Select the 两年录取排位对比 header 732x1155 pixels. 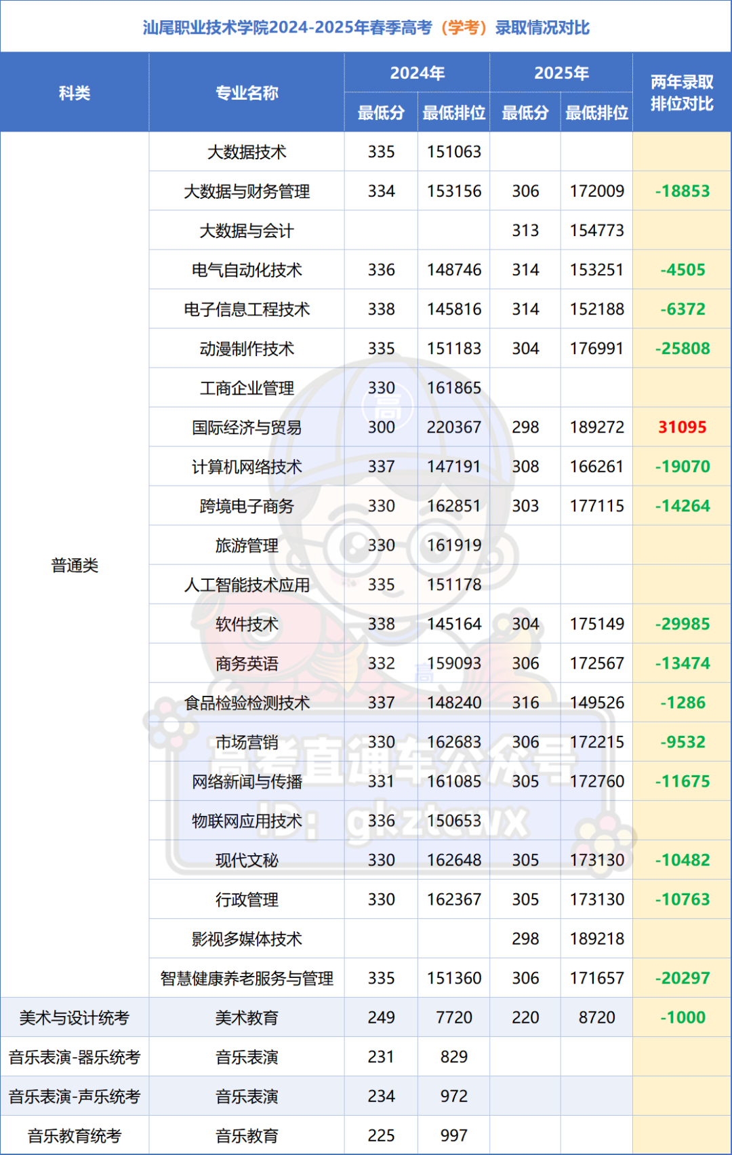(682, 93)
